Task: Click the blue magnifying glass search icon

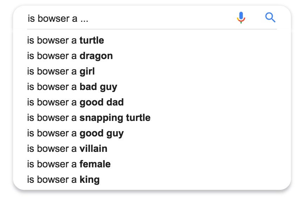Action: point(270,18)
